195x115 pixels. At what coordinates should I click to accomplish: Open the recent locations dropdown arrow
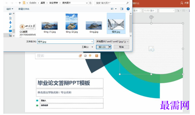coord(16,3)
